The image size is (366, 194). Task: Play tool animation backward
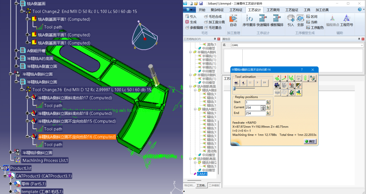(243, 83)
